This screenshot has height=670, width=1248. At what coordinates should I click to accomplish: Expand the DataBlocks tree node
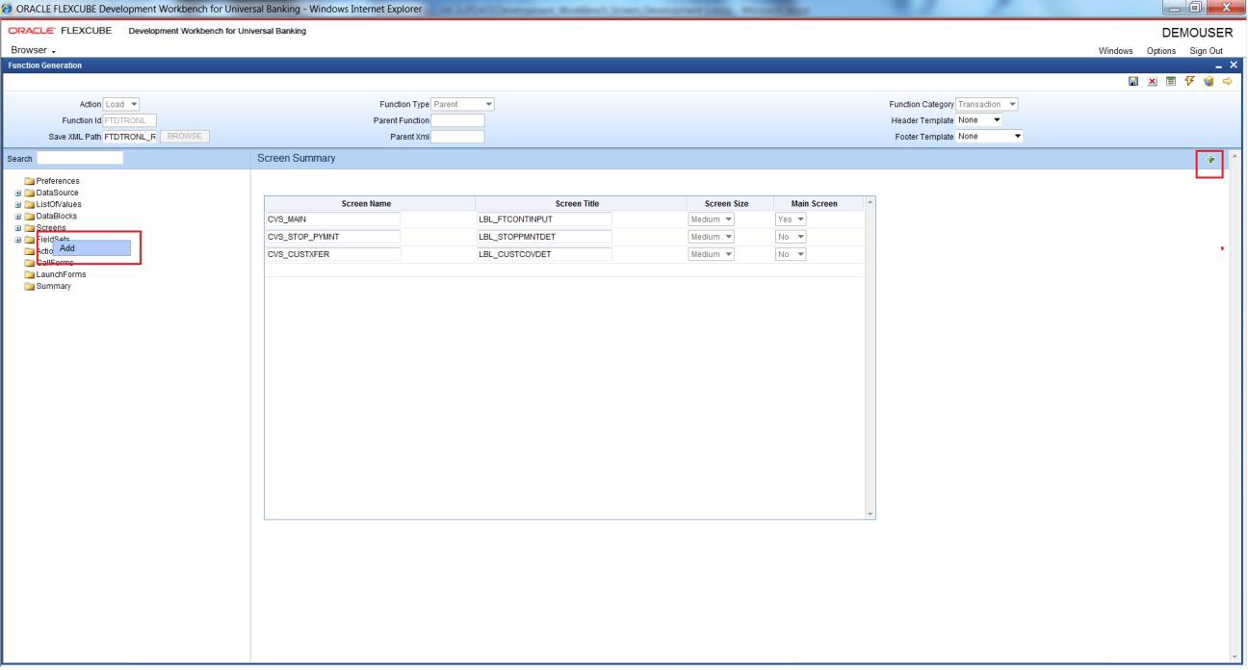[x=18, y=216]
